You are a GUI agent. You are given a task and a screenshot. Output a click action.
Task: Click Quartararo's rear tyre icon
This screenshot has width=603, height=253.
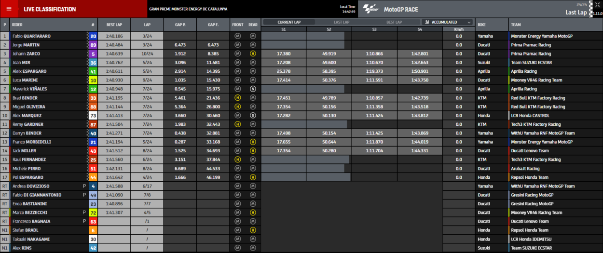pos(253,36)
